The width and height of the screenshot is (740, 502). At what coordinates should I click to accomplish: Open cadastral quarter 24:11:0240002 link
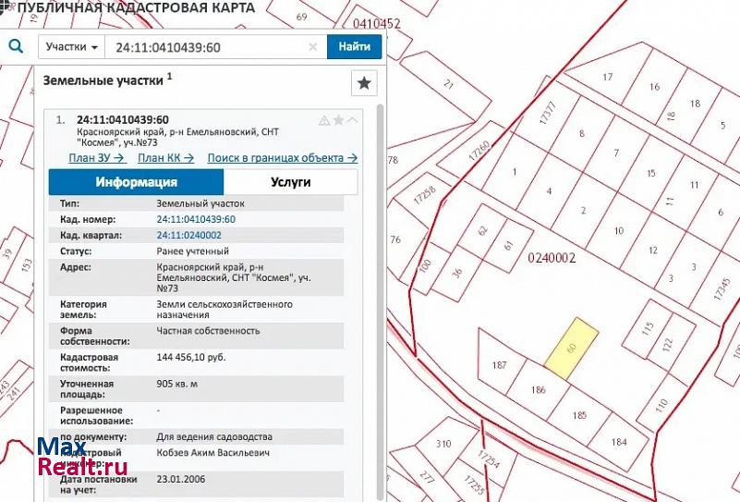(188, 235)
